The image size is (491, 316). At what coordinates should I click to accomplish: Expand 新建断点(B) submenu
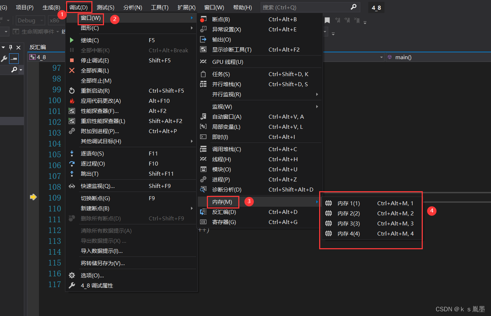click(x=131, y=209)
